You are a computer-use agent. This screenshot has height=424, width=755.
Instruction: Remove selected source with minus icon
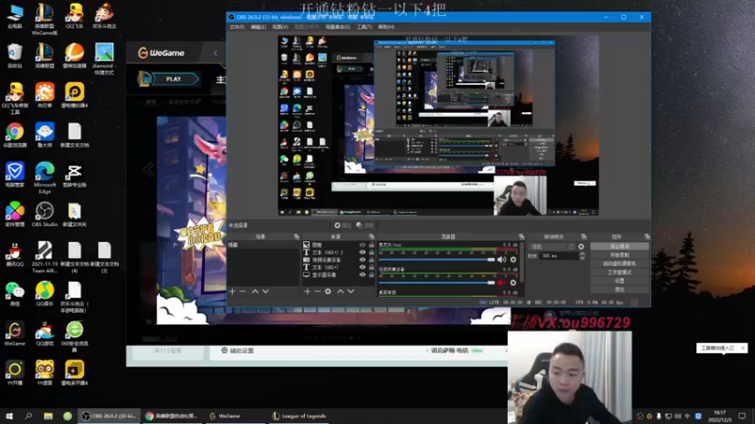pos(317,291)
